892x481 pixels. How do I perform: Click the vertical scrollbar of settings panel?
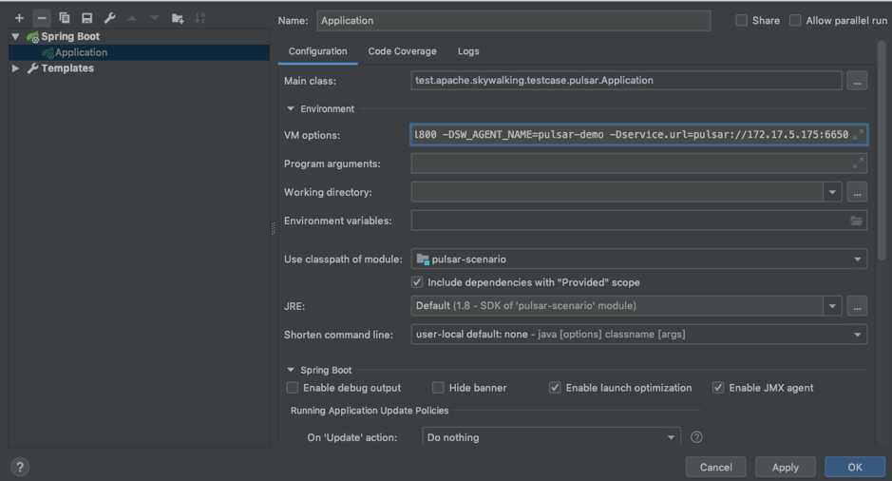pos(882,151)
